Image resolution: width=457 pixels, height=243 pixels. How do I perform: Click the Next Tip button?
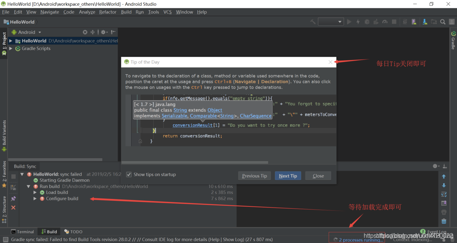(x=288, y=176)
